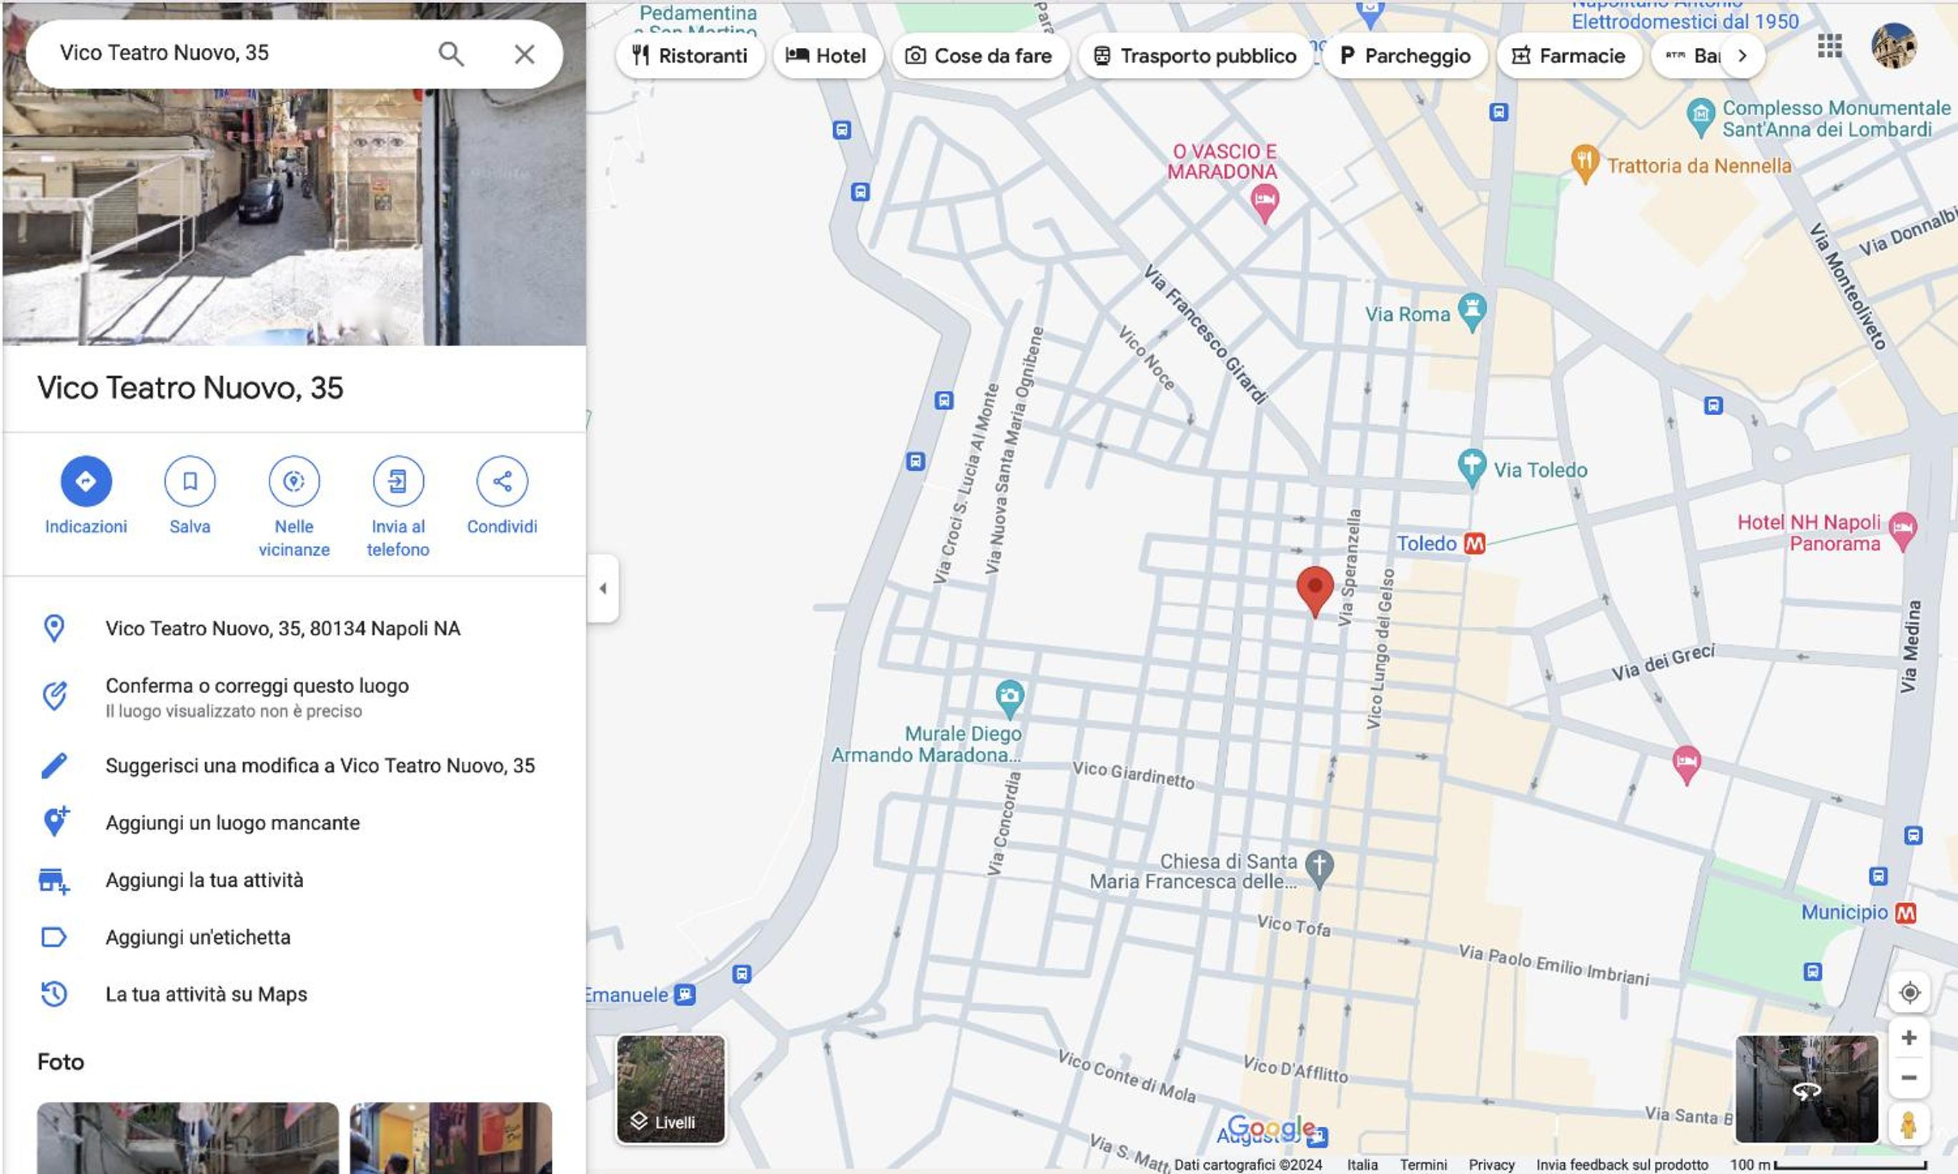Viewport: 1958px width, 1174px height.
Task: Save place with Salva icon
Action: point(190,481)
